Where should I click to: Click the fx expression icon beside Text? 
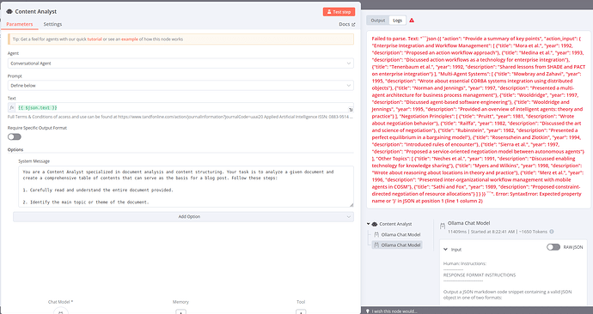(x=12, y=107)
